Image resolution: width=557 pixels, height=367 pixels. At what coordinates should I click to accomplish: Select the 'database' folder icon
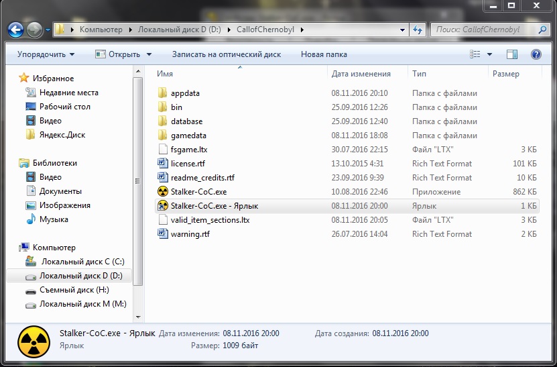(163, 121)
